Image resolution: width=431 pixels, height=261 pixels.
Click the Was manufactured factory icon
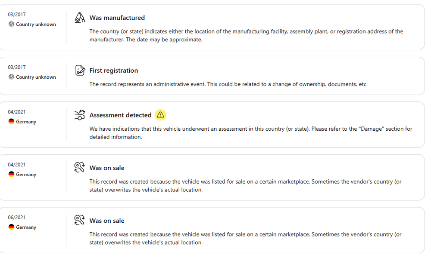click(x=80, y=18)
